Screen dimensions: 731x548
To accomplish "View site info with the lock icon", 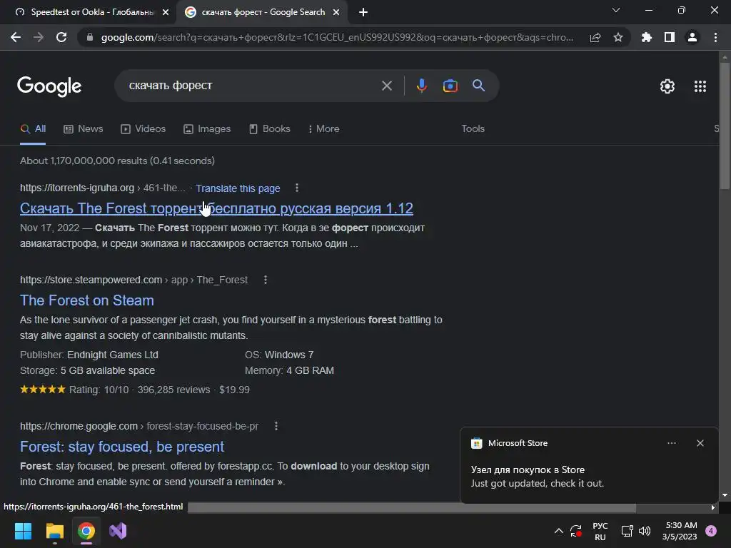I will click(89, 37).
